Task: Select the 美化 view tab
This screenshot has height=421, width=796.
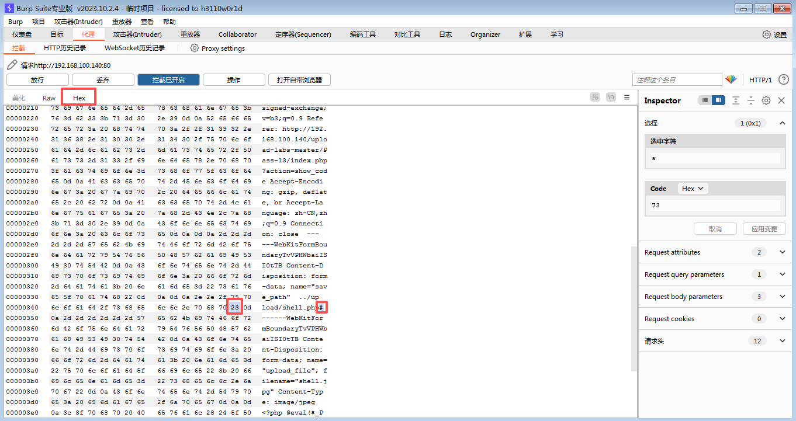Action: pos(19,98)
